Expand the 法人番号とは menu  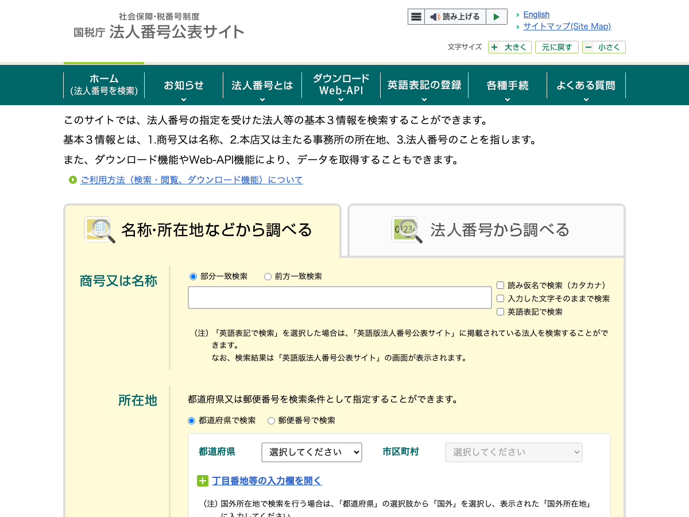click(x=262, y=86)
